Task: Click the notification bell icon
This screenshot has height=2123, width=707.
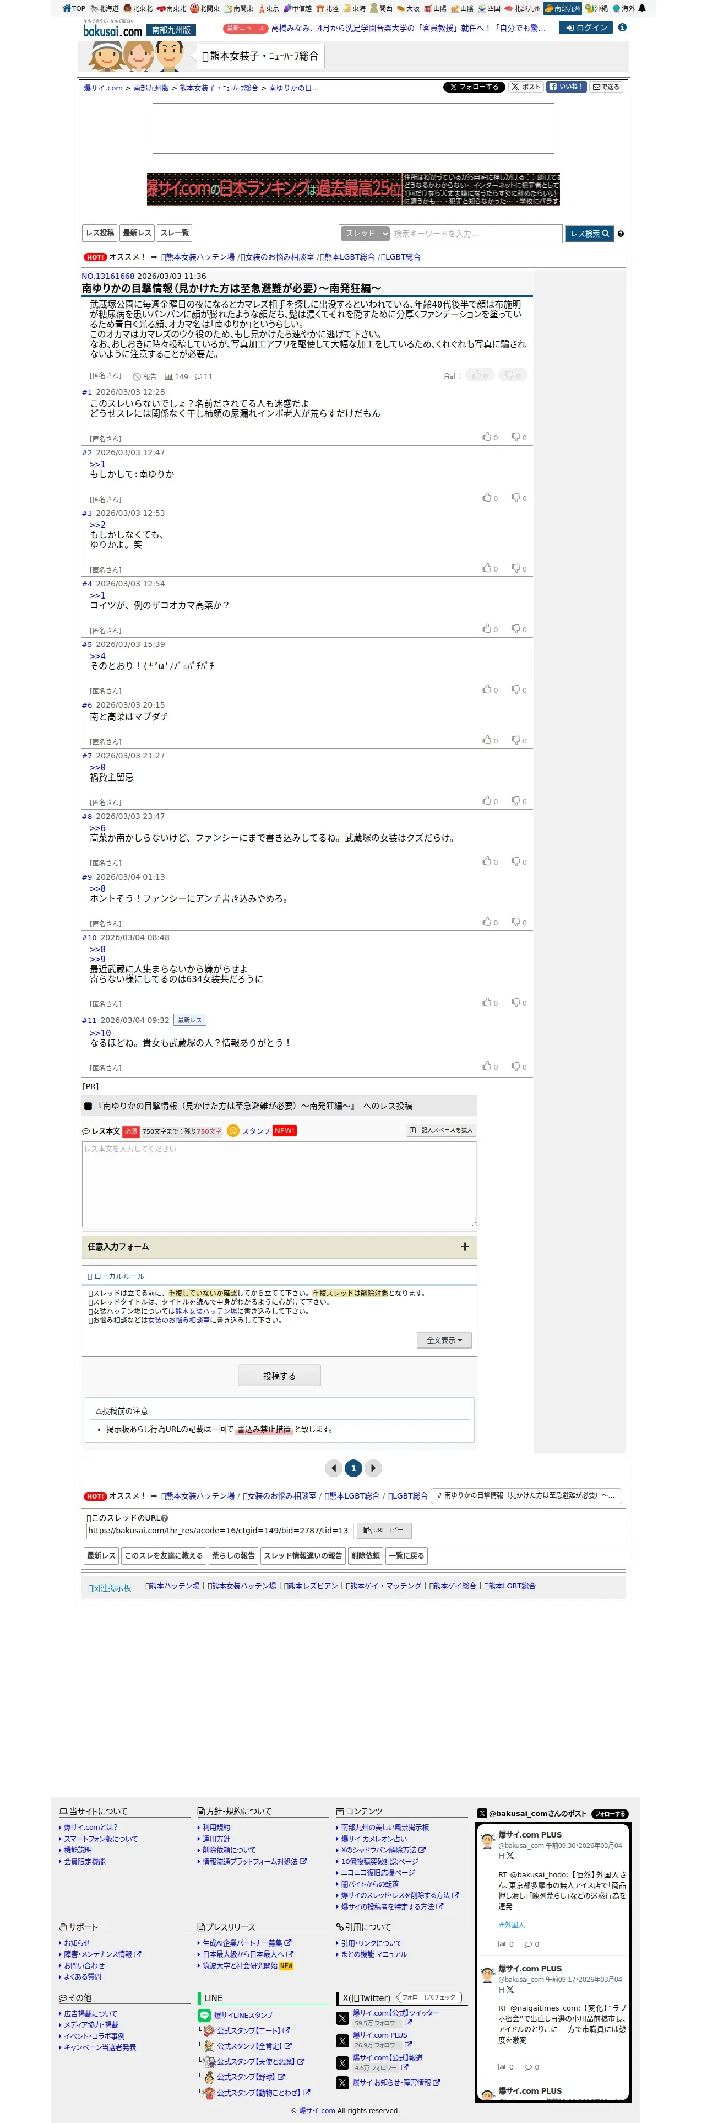Action: (x=642, y=8)
